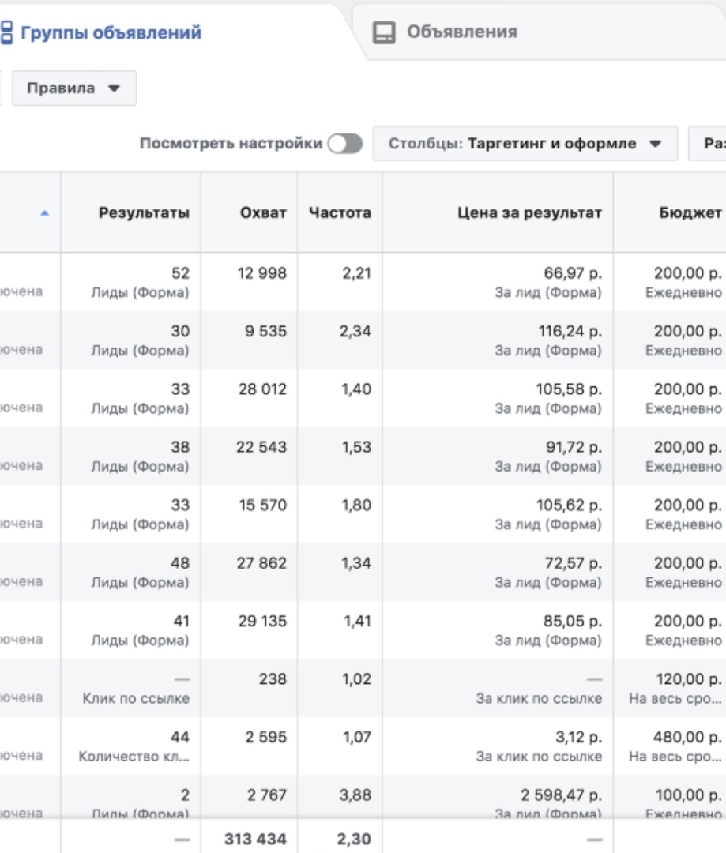Toggle the Посмотреть настройки switch
This screenshot has height=853, width=726.
tap(345, 144)
